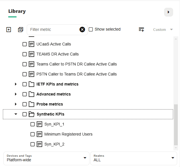Select the Syn_KPI_2 metric entry
The image size is (180, 167).
pos(54,144)
